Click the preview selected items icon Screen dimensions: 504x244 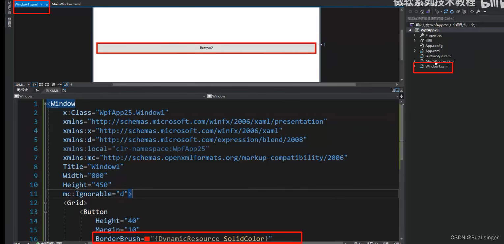pyautogui.click(x=484, y=12)
